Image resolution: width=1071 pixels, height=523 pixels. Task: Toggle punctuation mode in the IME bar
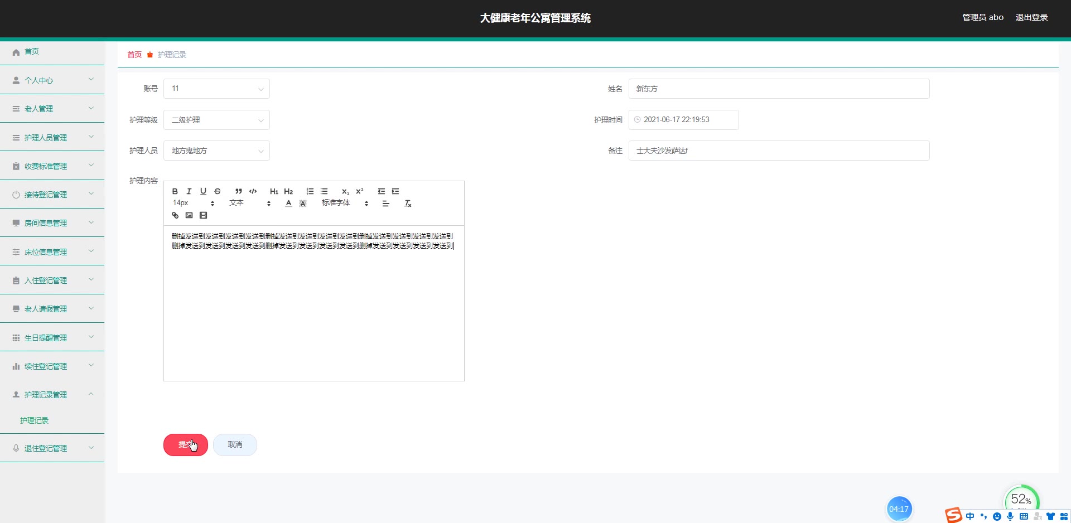click(983, 516)
